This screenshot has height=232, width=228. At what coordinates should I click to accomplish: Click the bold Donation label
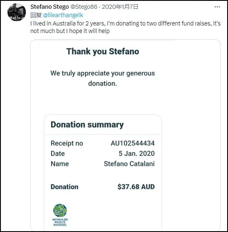(x=65, y=187)
